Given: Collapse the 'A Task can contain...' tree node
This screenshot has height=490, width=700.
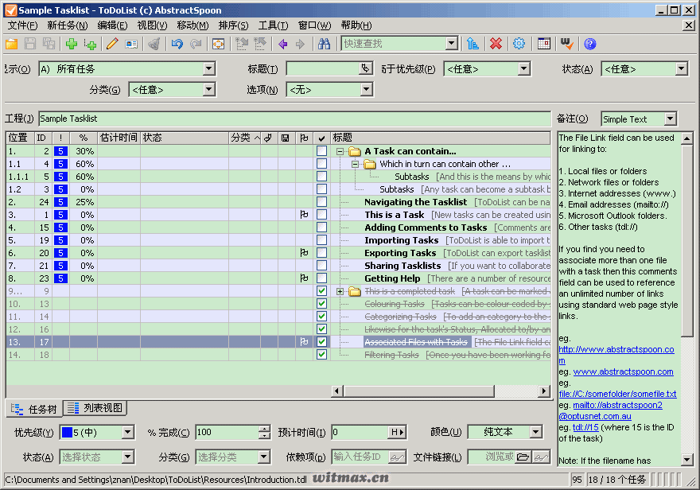Looking at the screenshot, I should click(x=340, y=151).
